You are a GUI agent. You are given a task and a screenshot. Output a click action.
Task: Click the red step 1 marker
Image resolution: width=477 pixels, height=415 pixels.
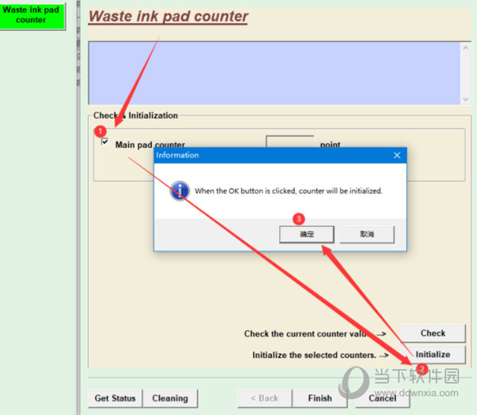coord(100,130)
